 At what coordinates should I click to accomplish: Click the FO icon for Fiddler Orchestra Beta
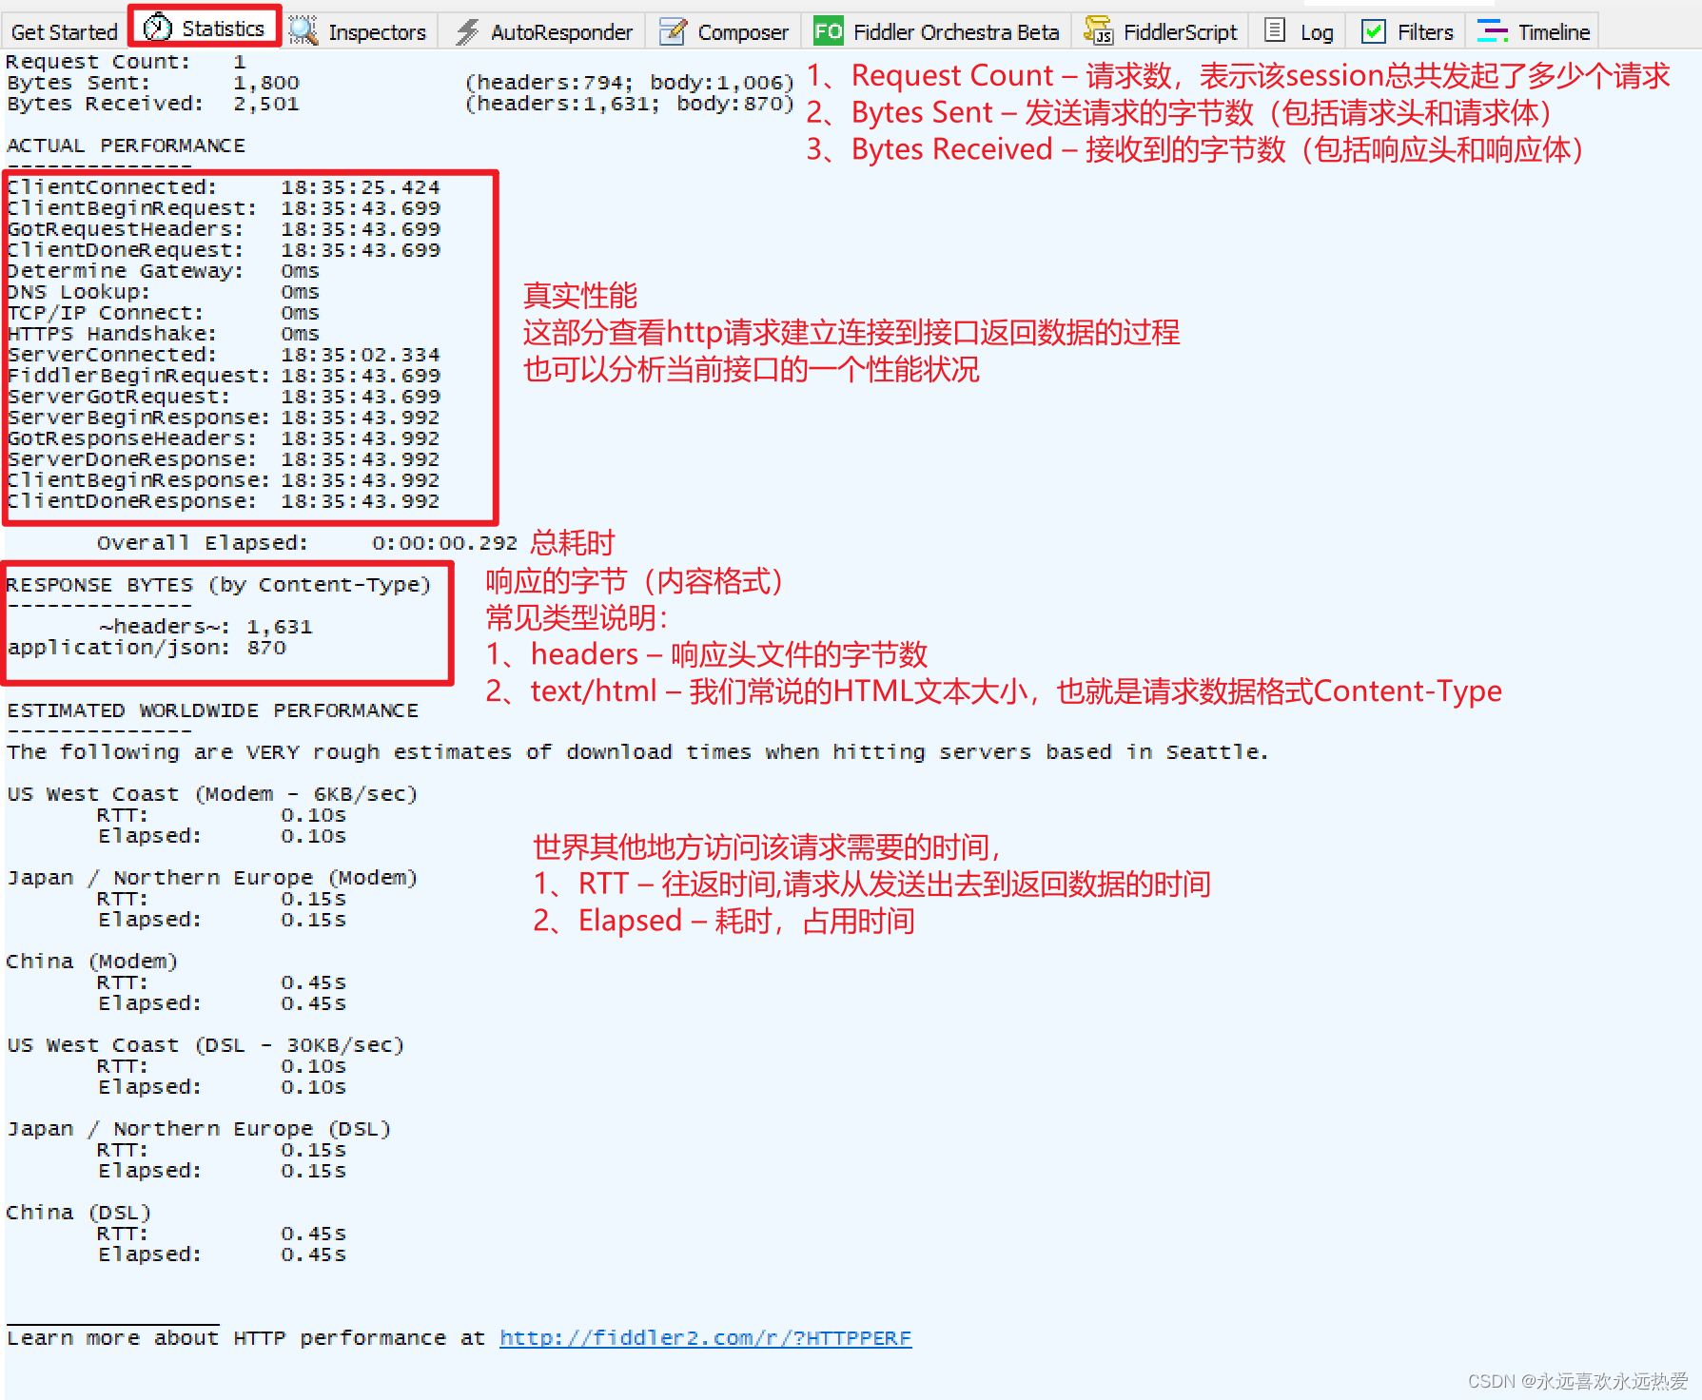[826, 29]
